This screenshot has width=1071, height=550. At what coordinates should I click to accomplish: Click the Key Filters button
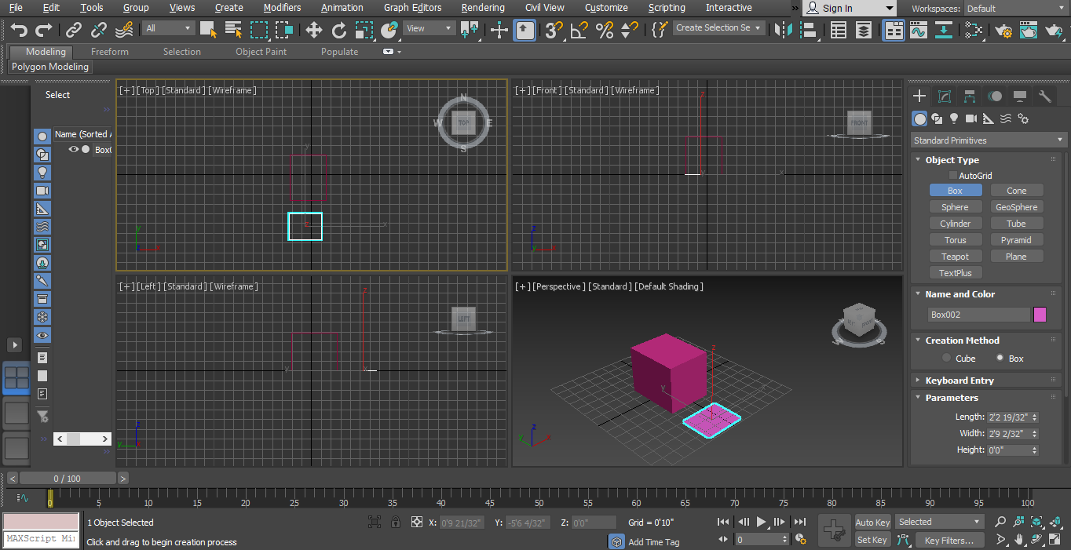[x=950, y=539]
